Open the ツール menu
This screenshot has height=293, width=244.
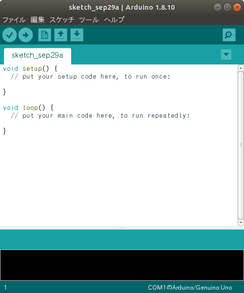(x=89, y=20)
